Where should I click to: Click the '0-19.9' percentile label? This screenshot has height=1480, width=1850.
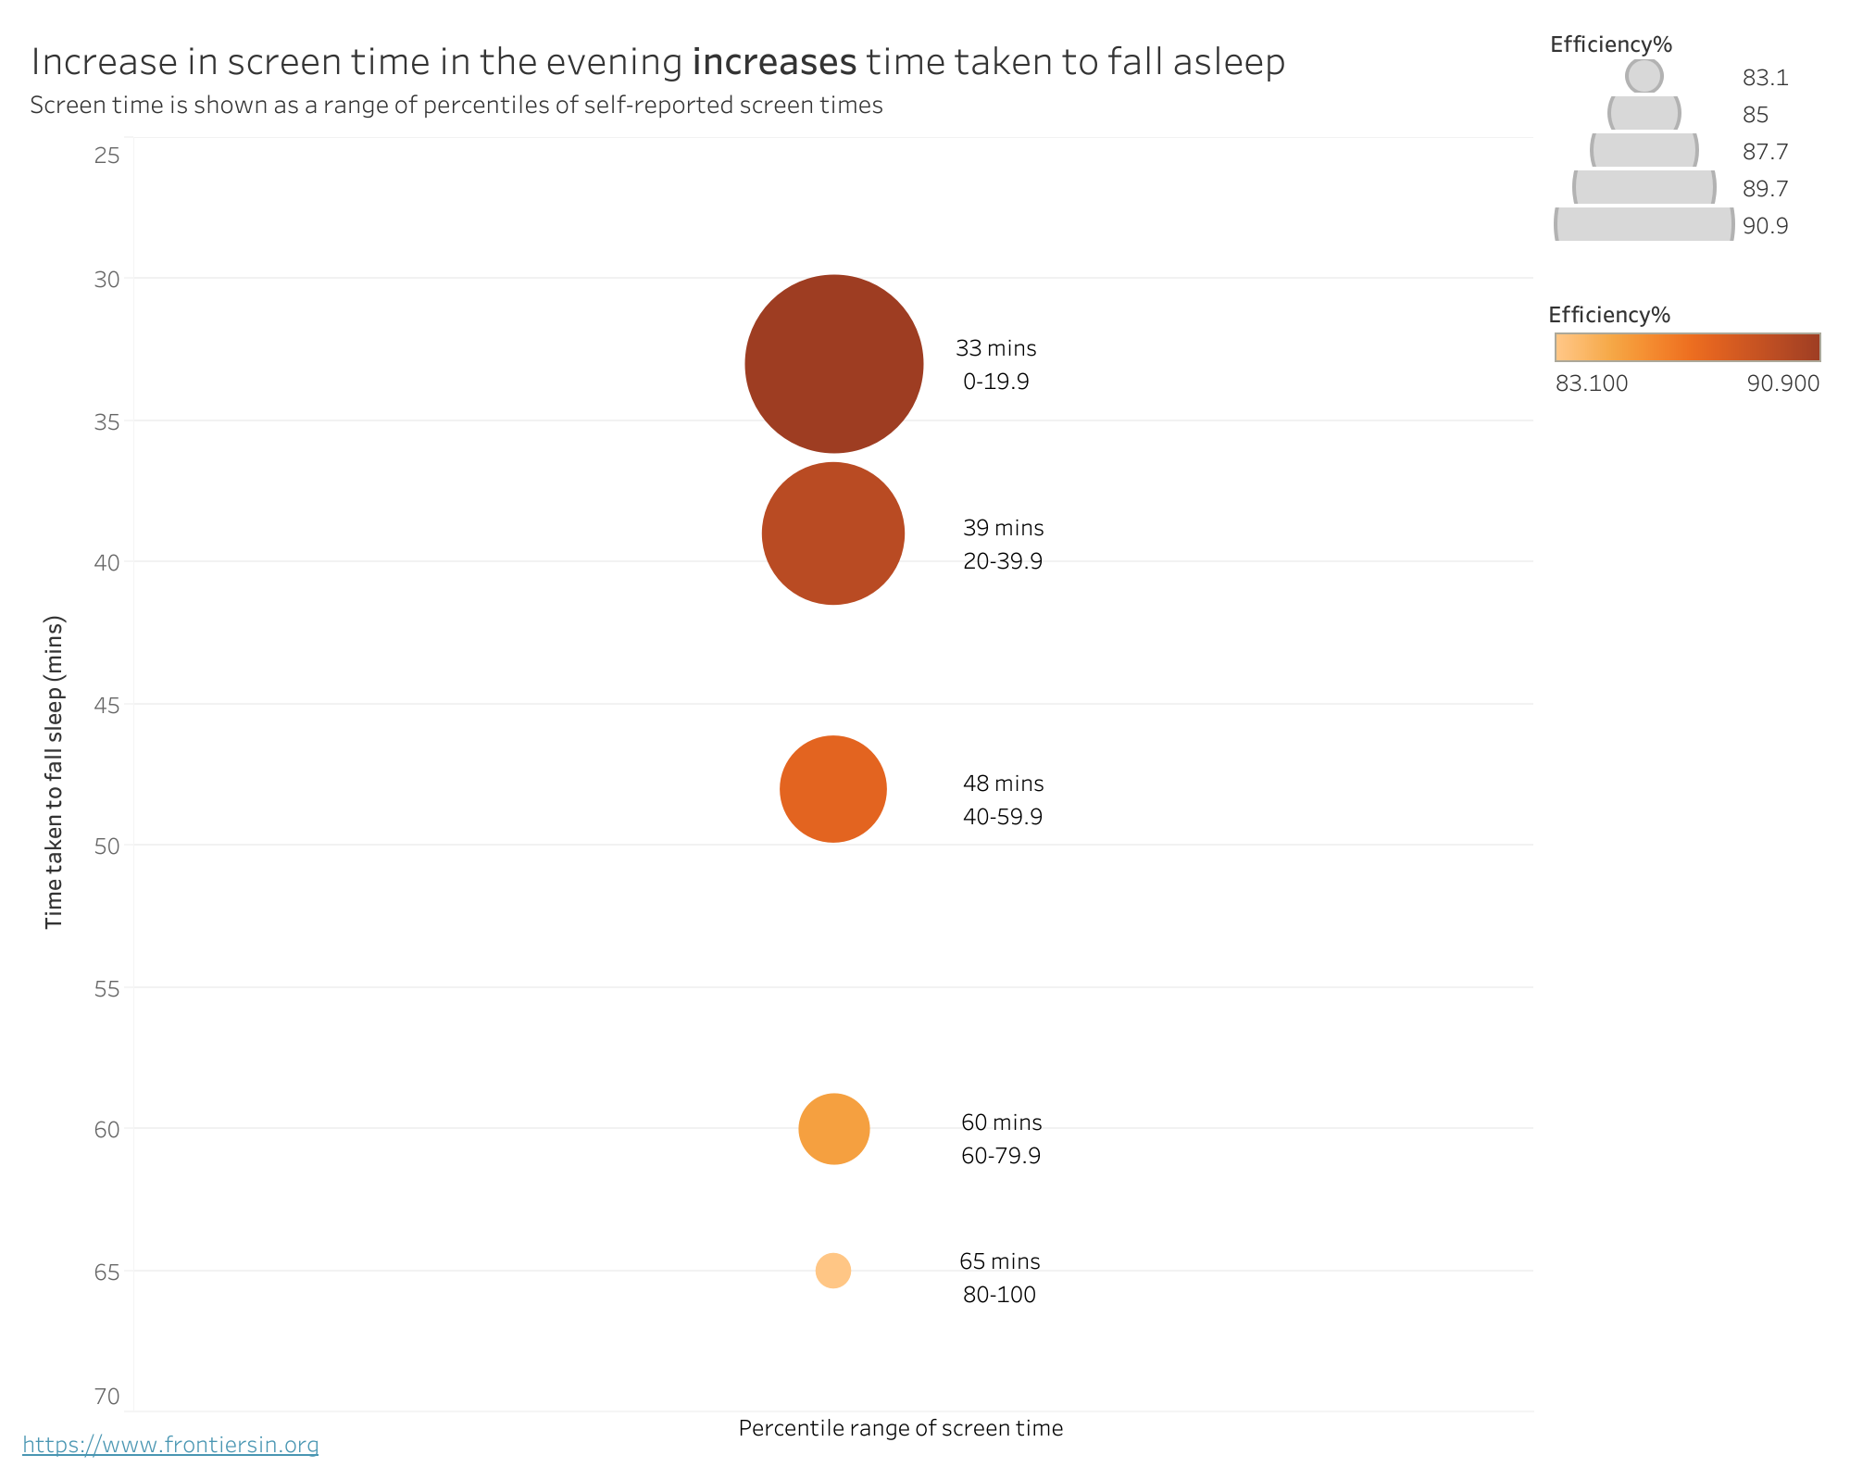coord(995,382)
